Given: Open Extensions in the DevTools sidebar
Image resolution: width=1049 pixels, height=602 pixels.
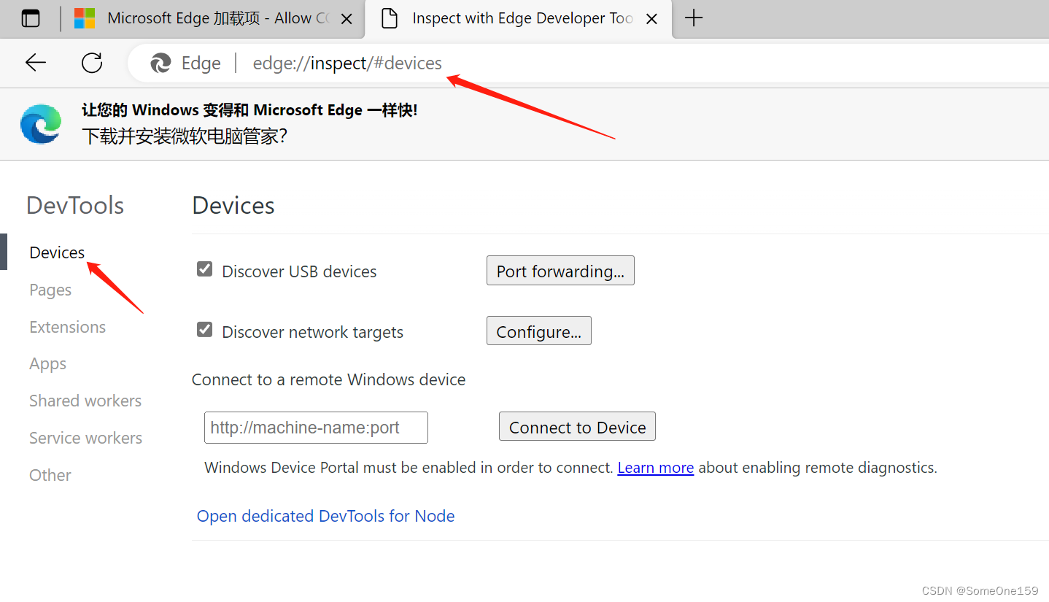Looking at the screenshot, I should pos(67,327).
